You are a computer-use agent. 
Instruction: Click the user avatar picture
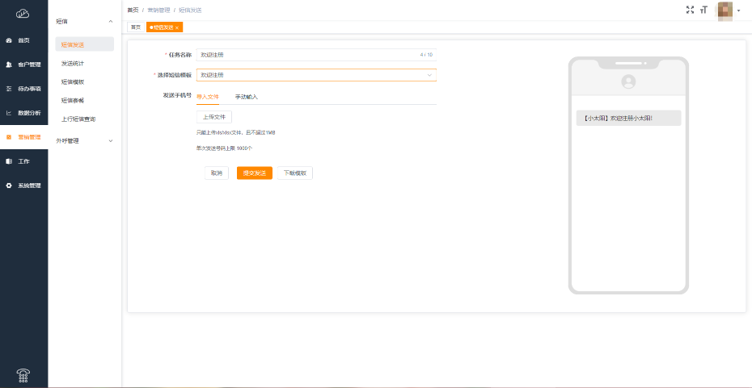click(725, 10)
